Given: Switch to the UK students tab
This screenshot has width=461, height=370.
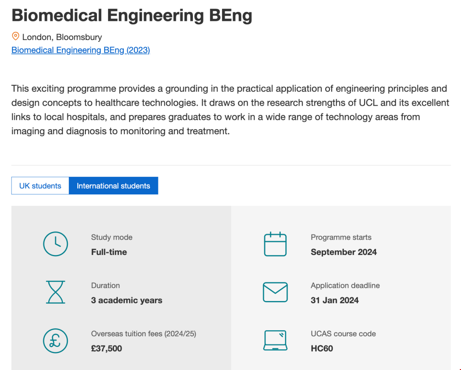Looking at the screenshot, I should tap(40, 186).
